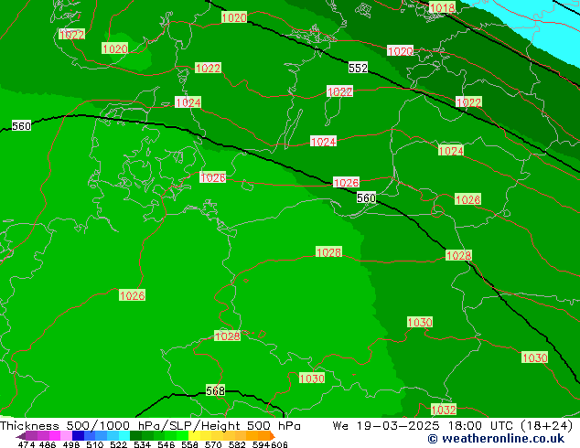Click the legend value 582

coord(237,444)
